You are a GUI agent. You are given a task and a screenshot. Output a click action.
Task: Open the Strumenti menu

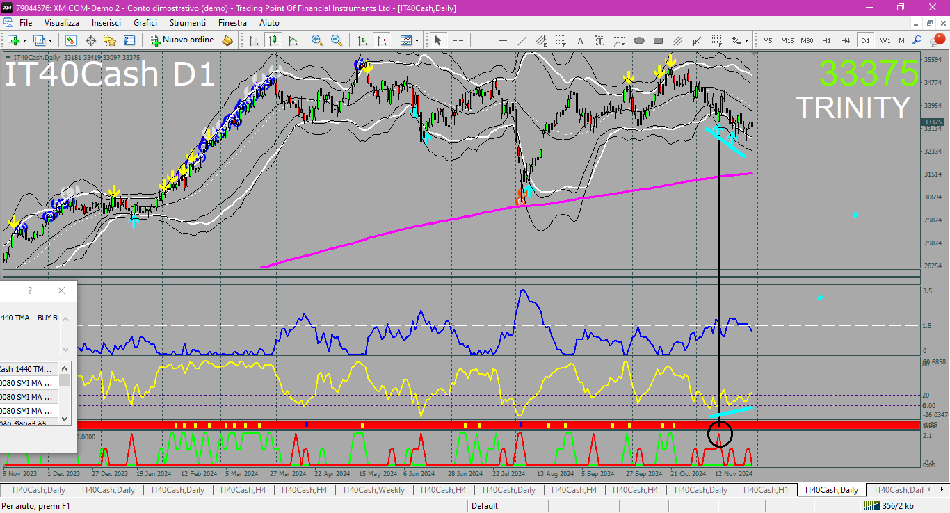(x=188, y=23)
